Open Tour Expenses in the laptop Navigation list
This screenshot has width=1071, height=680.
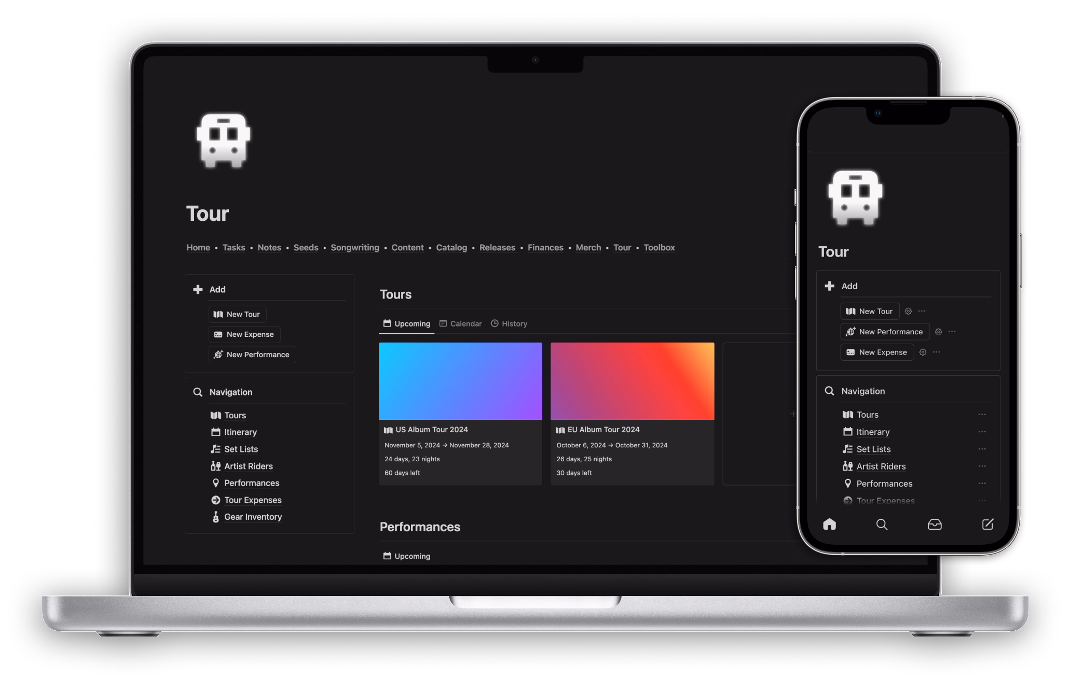246,500
